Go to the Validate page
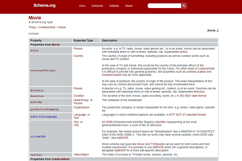 click(x=114, y=6)
